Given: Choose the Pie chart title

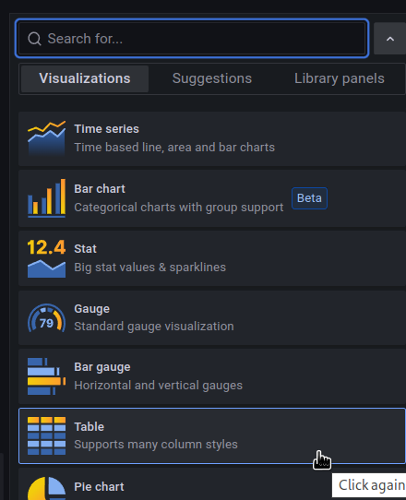Looking at the screenshot, I should (99, 487).
